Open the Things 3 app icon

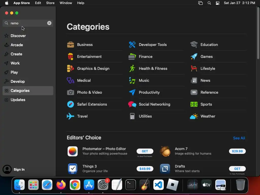[73, 169]
